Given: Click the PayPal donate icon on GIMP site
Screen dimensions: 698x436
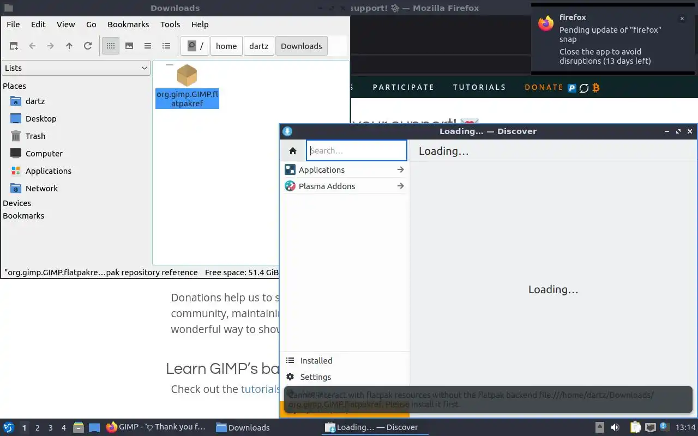Looking at the screenshot, I should pos(572,88).
